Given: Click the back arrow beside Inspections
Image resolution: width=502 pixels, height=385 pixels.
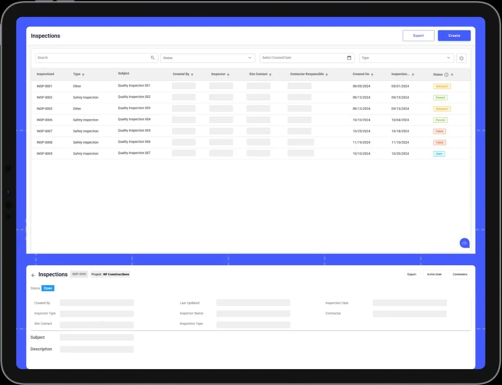Looking at the screenshot, I should [x=33, y=275].
